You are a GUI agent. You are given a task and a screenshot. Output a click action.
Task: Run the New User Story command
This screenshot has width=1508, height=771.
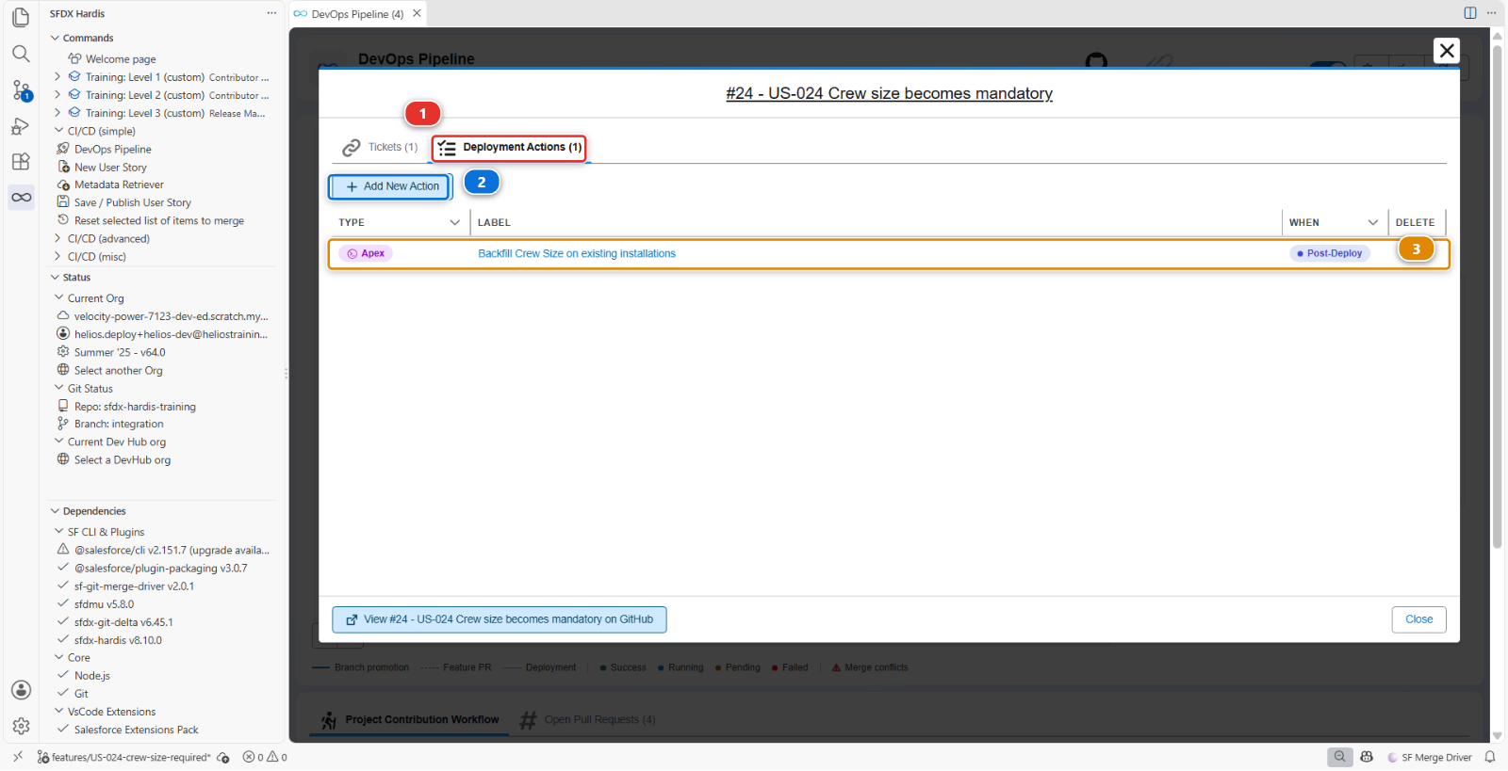(x=110, y=167)
